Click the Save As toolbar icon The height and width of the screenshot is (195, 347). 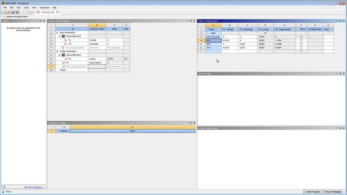[17, 12]
